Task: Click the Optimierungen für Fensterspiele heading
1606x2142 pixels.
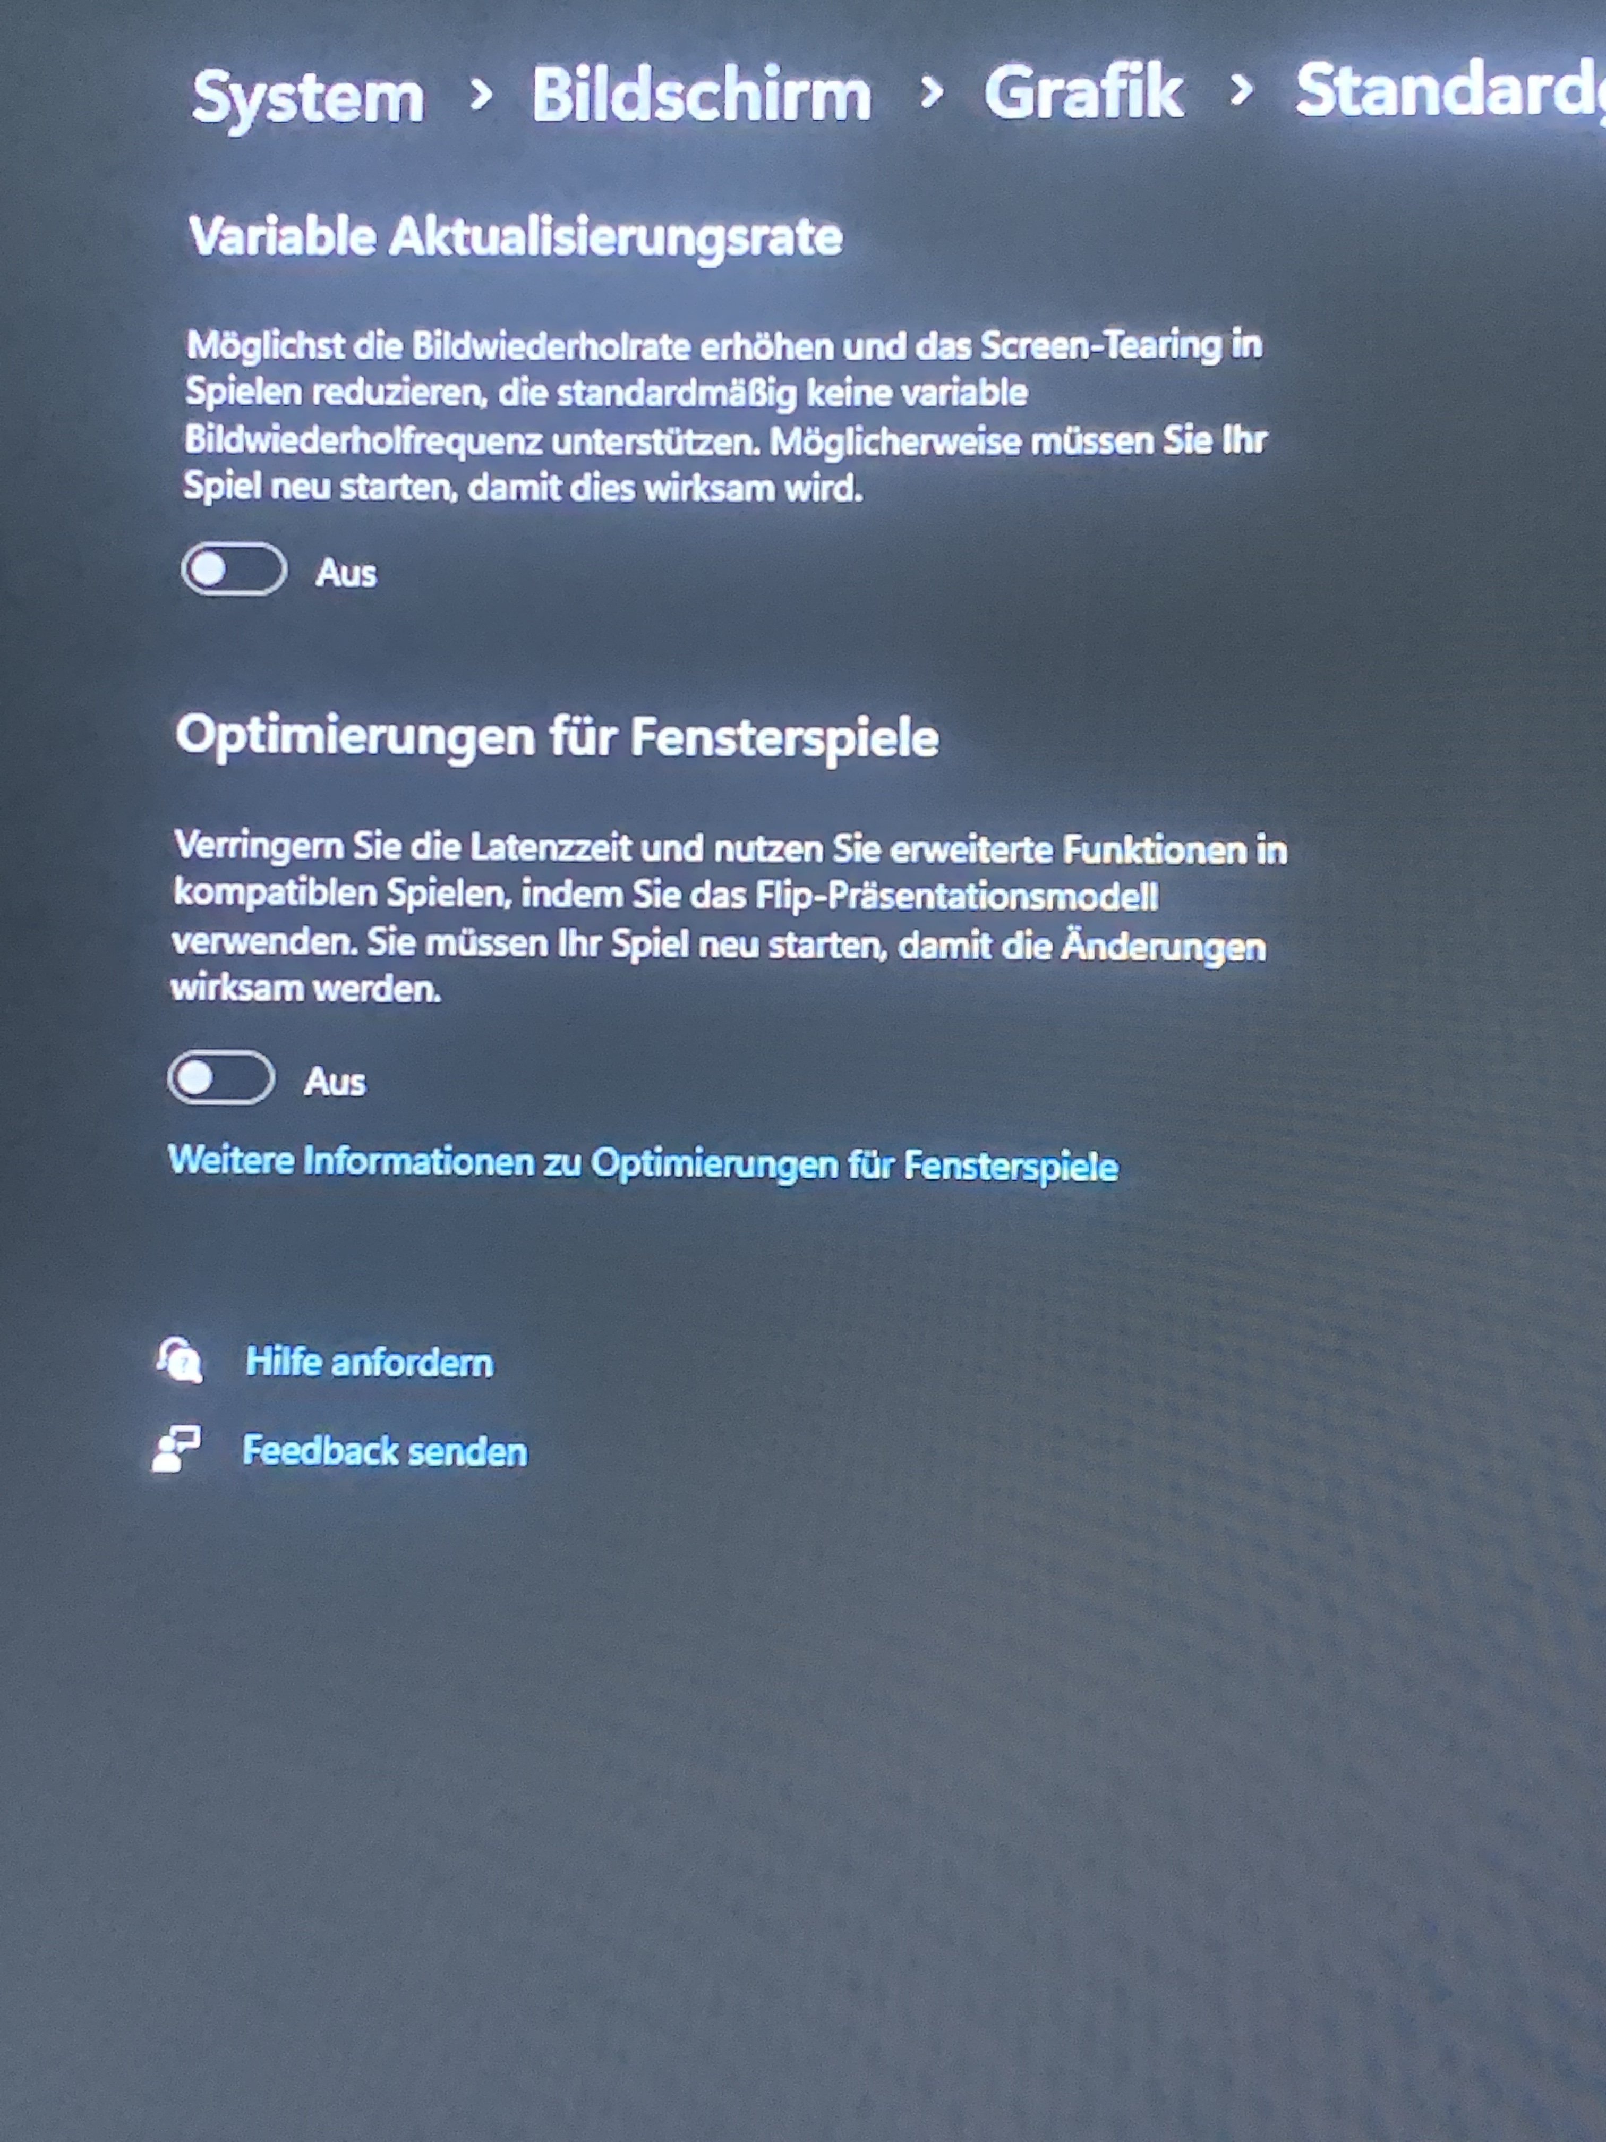Action: click(557, 738)
